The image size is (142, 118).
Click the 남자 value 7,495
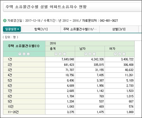click(x=100, y=75)
